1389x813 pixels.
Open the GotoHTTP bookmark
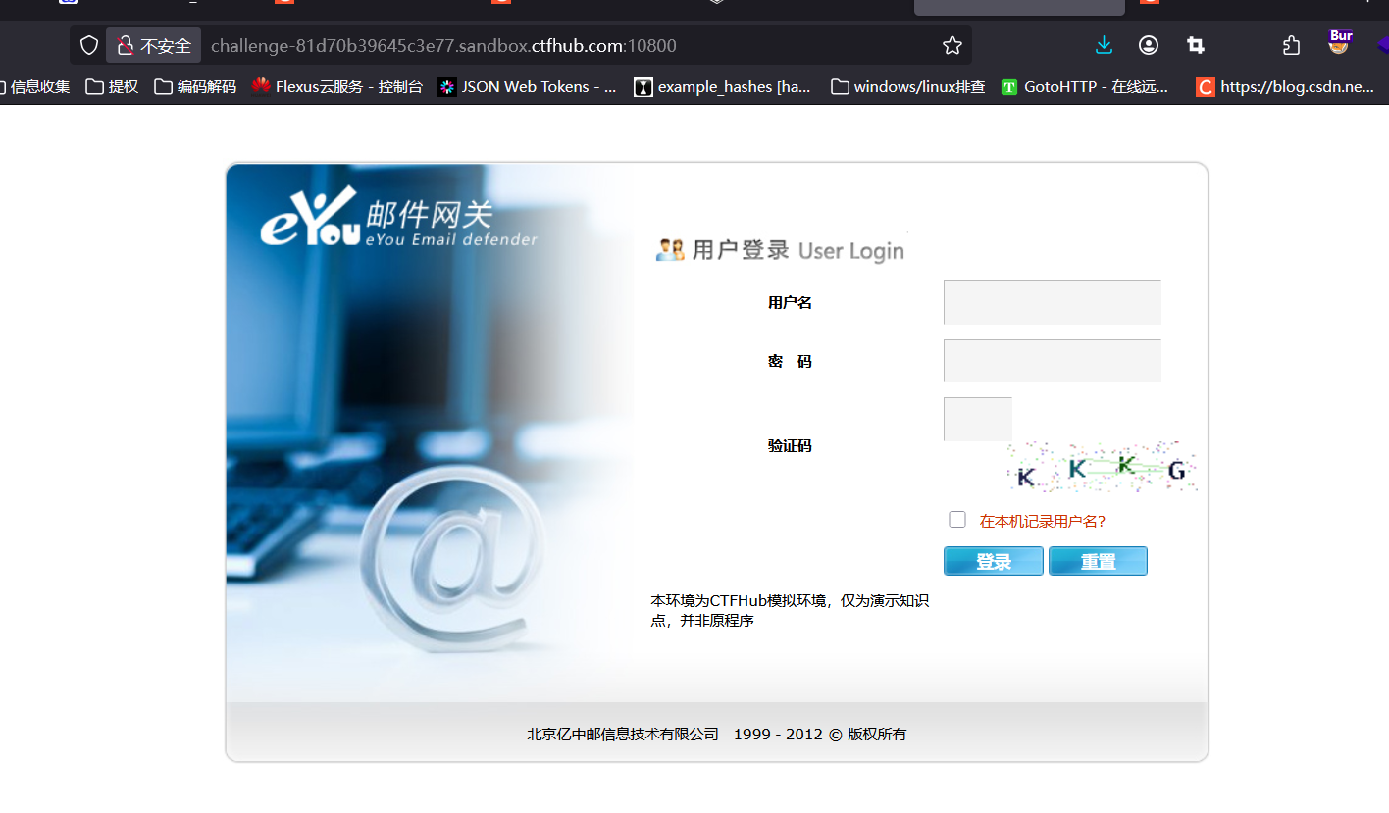coord(1085,87)
